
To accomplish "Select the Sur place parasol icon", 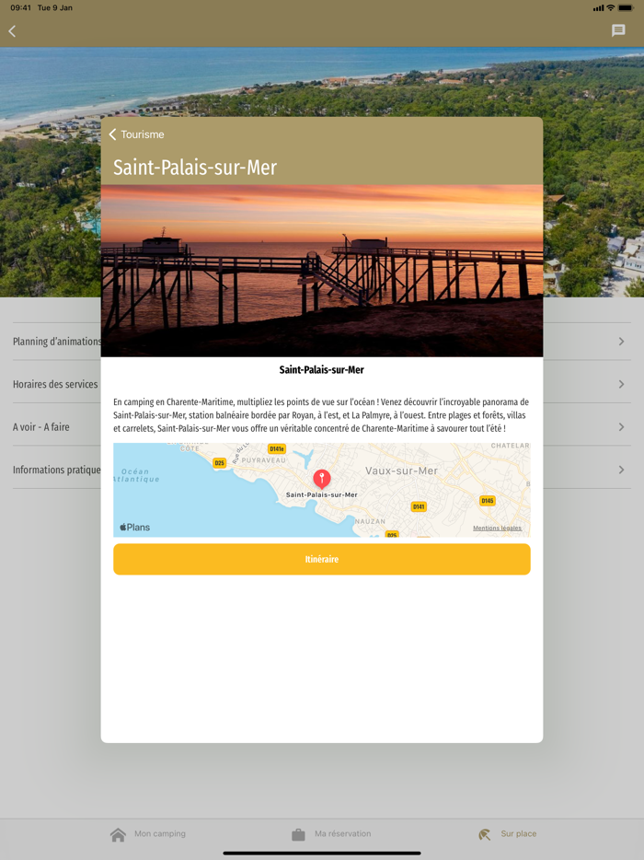I will click(x=485, y=835).
